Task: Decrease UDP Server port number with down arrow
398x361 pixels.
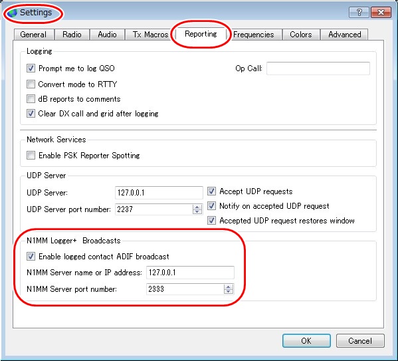Action: click(197, 211)
